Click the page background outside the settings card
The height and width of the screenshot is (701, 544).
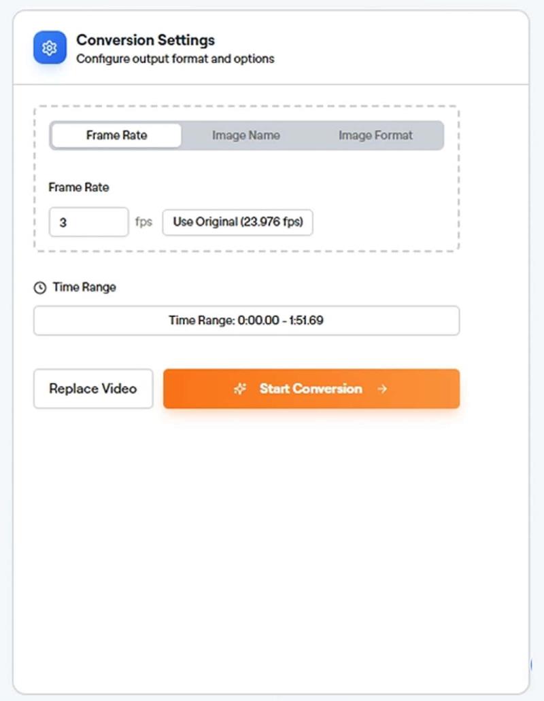click(537, 340)
